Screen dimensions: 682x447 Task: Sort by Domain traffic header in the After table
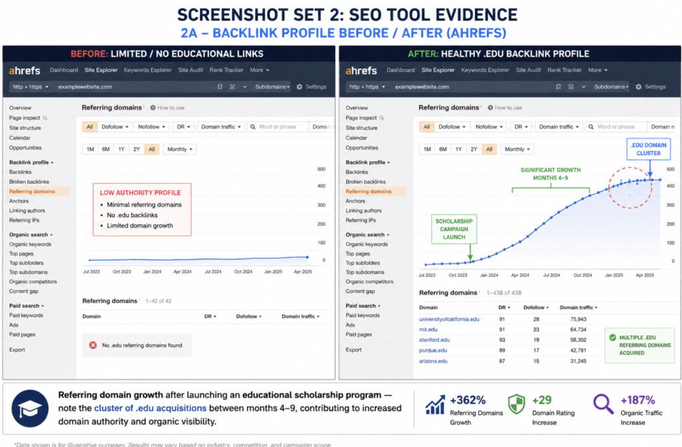point(579,307)
